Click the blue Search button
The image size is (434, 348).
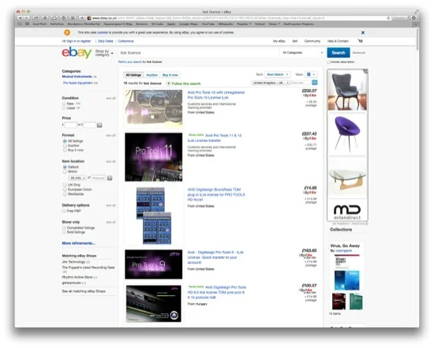tap(339, 53)
